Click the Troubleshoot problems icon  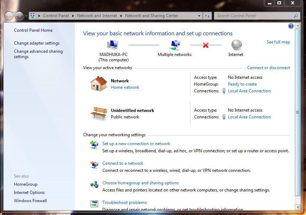(x=94, y=203)
